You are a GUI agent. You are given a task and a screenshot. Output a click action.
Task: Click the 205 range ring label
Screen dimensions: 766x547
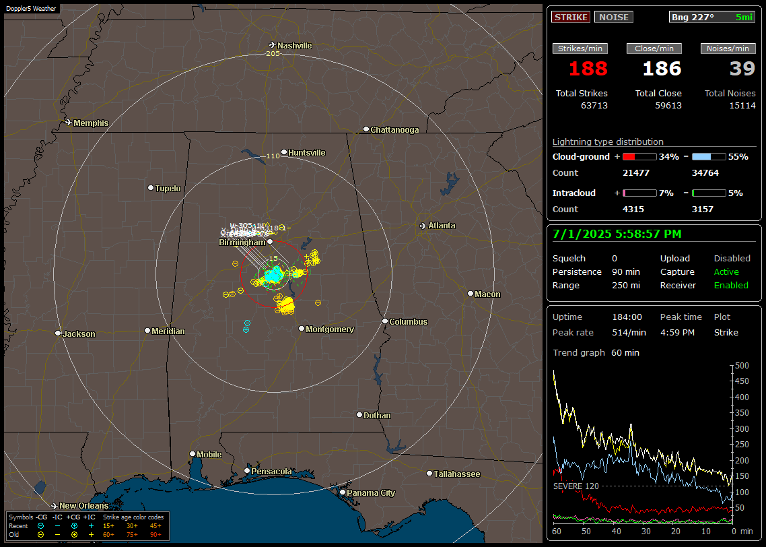273,53
